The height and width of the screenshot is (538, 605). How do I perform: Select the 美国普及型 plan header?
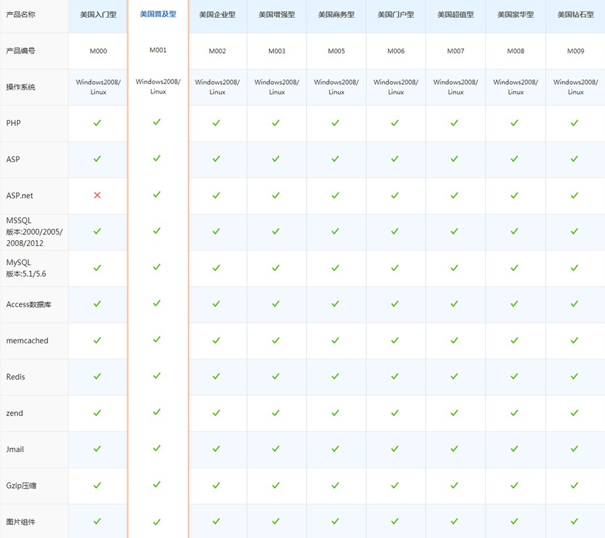pos(158,14)
